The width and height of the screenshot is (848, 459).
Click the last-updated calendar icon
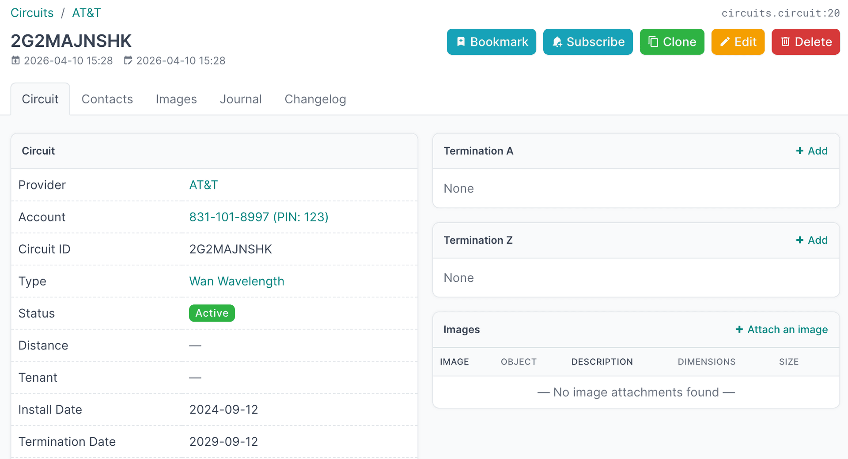coord(128,61)
